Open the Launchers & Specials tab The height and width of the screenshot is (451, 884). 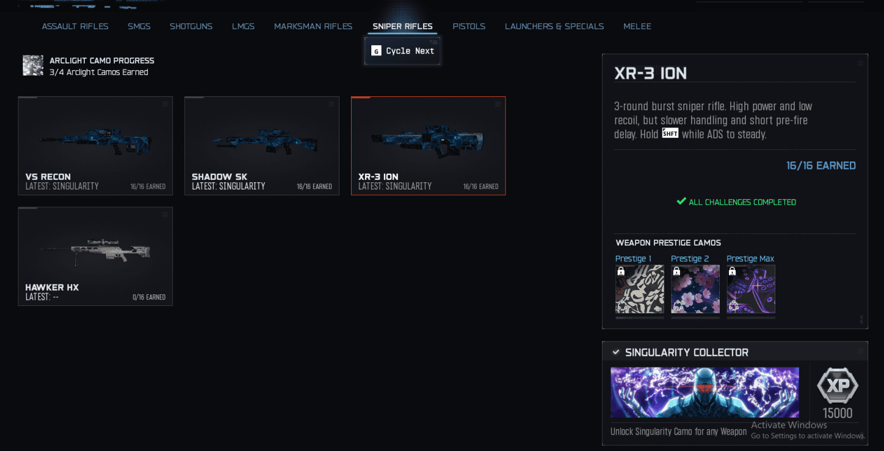(554, 26)
